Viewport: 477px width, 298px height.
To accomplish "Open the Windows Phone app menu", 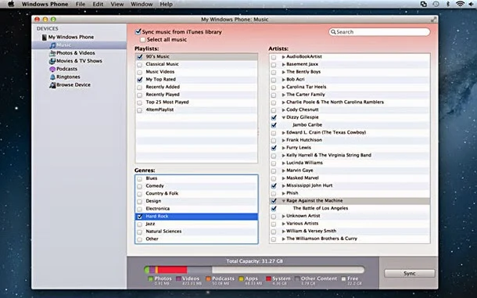I will click(45, 4).
